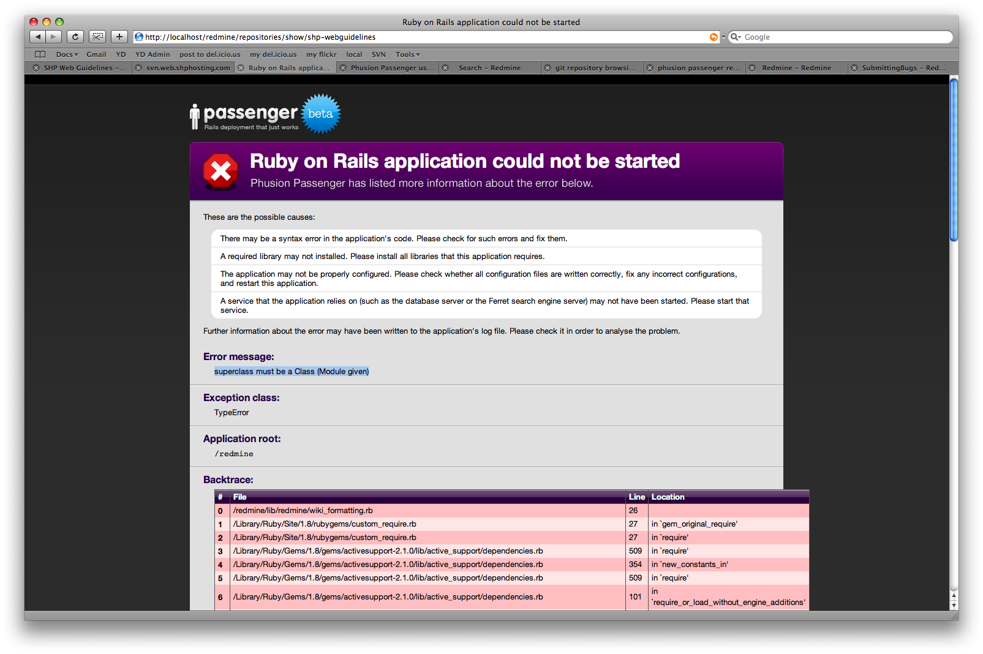Click the vertical scrollbar thumb
983x654 pixels.
click(954, 160)
